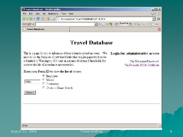The width and height of the screenshot is (183, 137).
Task: Show more Google toolbar items chevron
Action: [x=157, y=24]
